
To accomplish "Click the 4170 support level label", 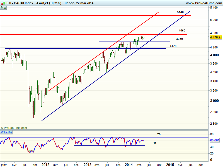I will [x=173, y=46].
